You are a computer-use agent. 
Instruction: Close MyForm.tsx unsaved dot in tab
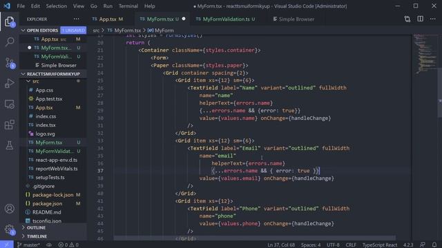[184, 19]
